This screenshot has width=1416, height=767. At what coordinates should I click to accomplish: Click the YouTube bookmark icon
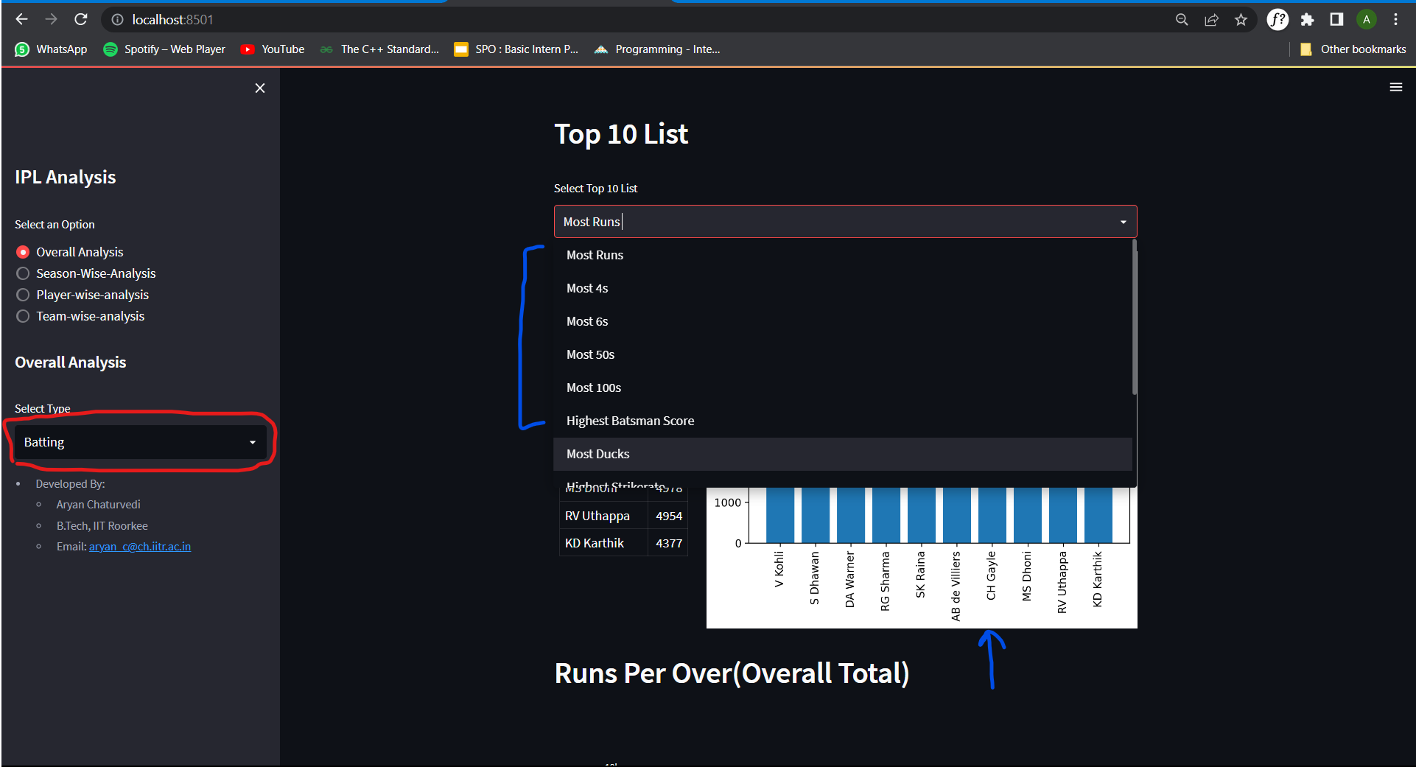(248, 49)
